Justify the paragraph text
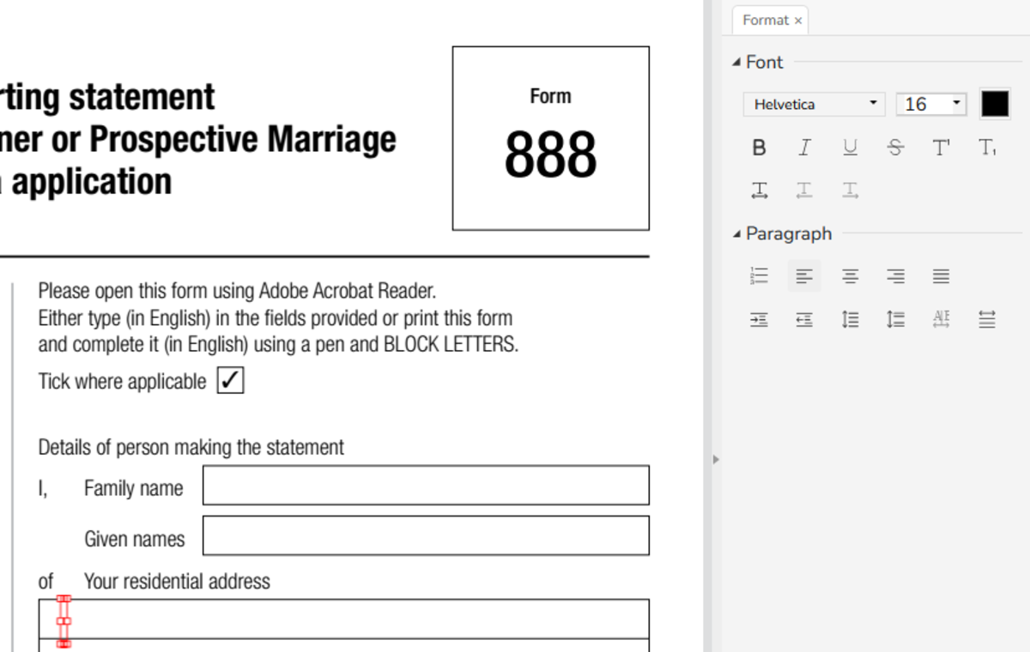Screen dimensions: 1030x652 (x=941, y=275)
